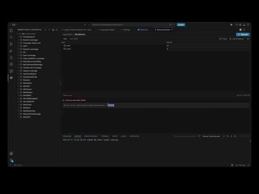Select the Table view tab
This screenshot has width=259, height=194.
click(65, 39)
